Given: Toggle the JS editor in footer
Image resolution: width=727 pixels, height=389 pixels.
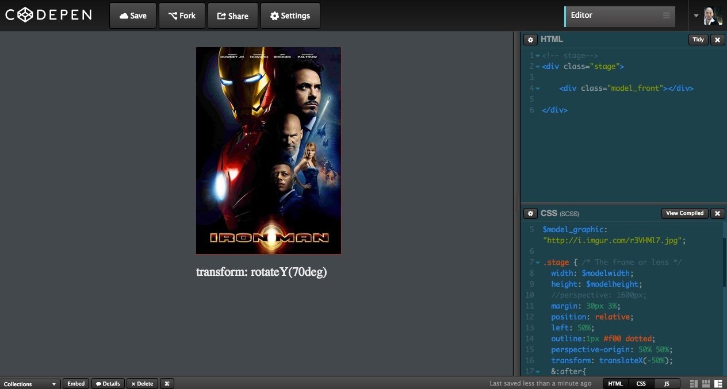Looking at the screenshot, I should coord(667,384).
